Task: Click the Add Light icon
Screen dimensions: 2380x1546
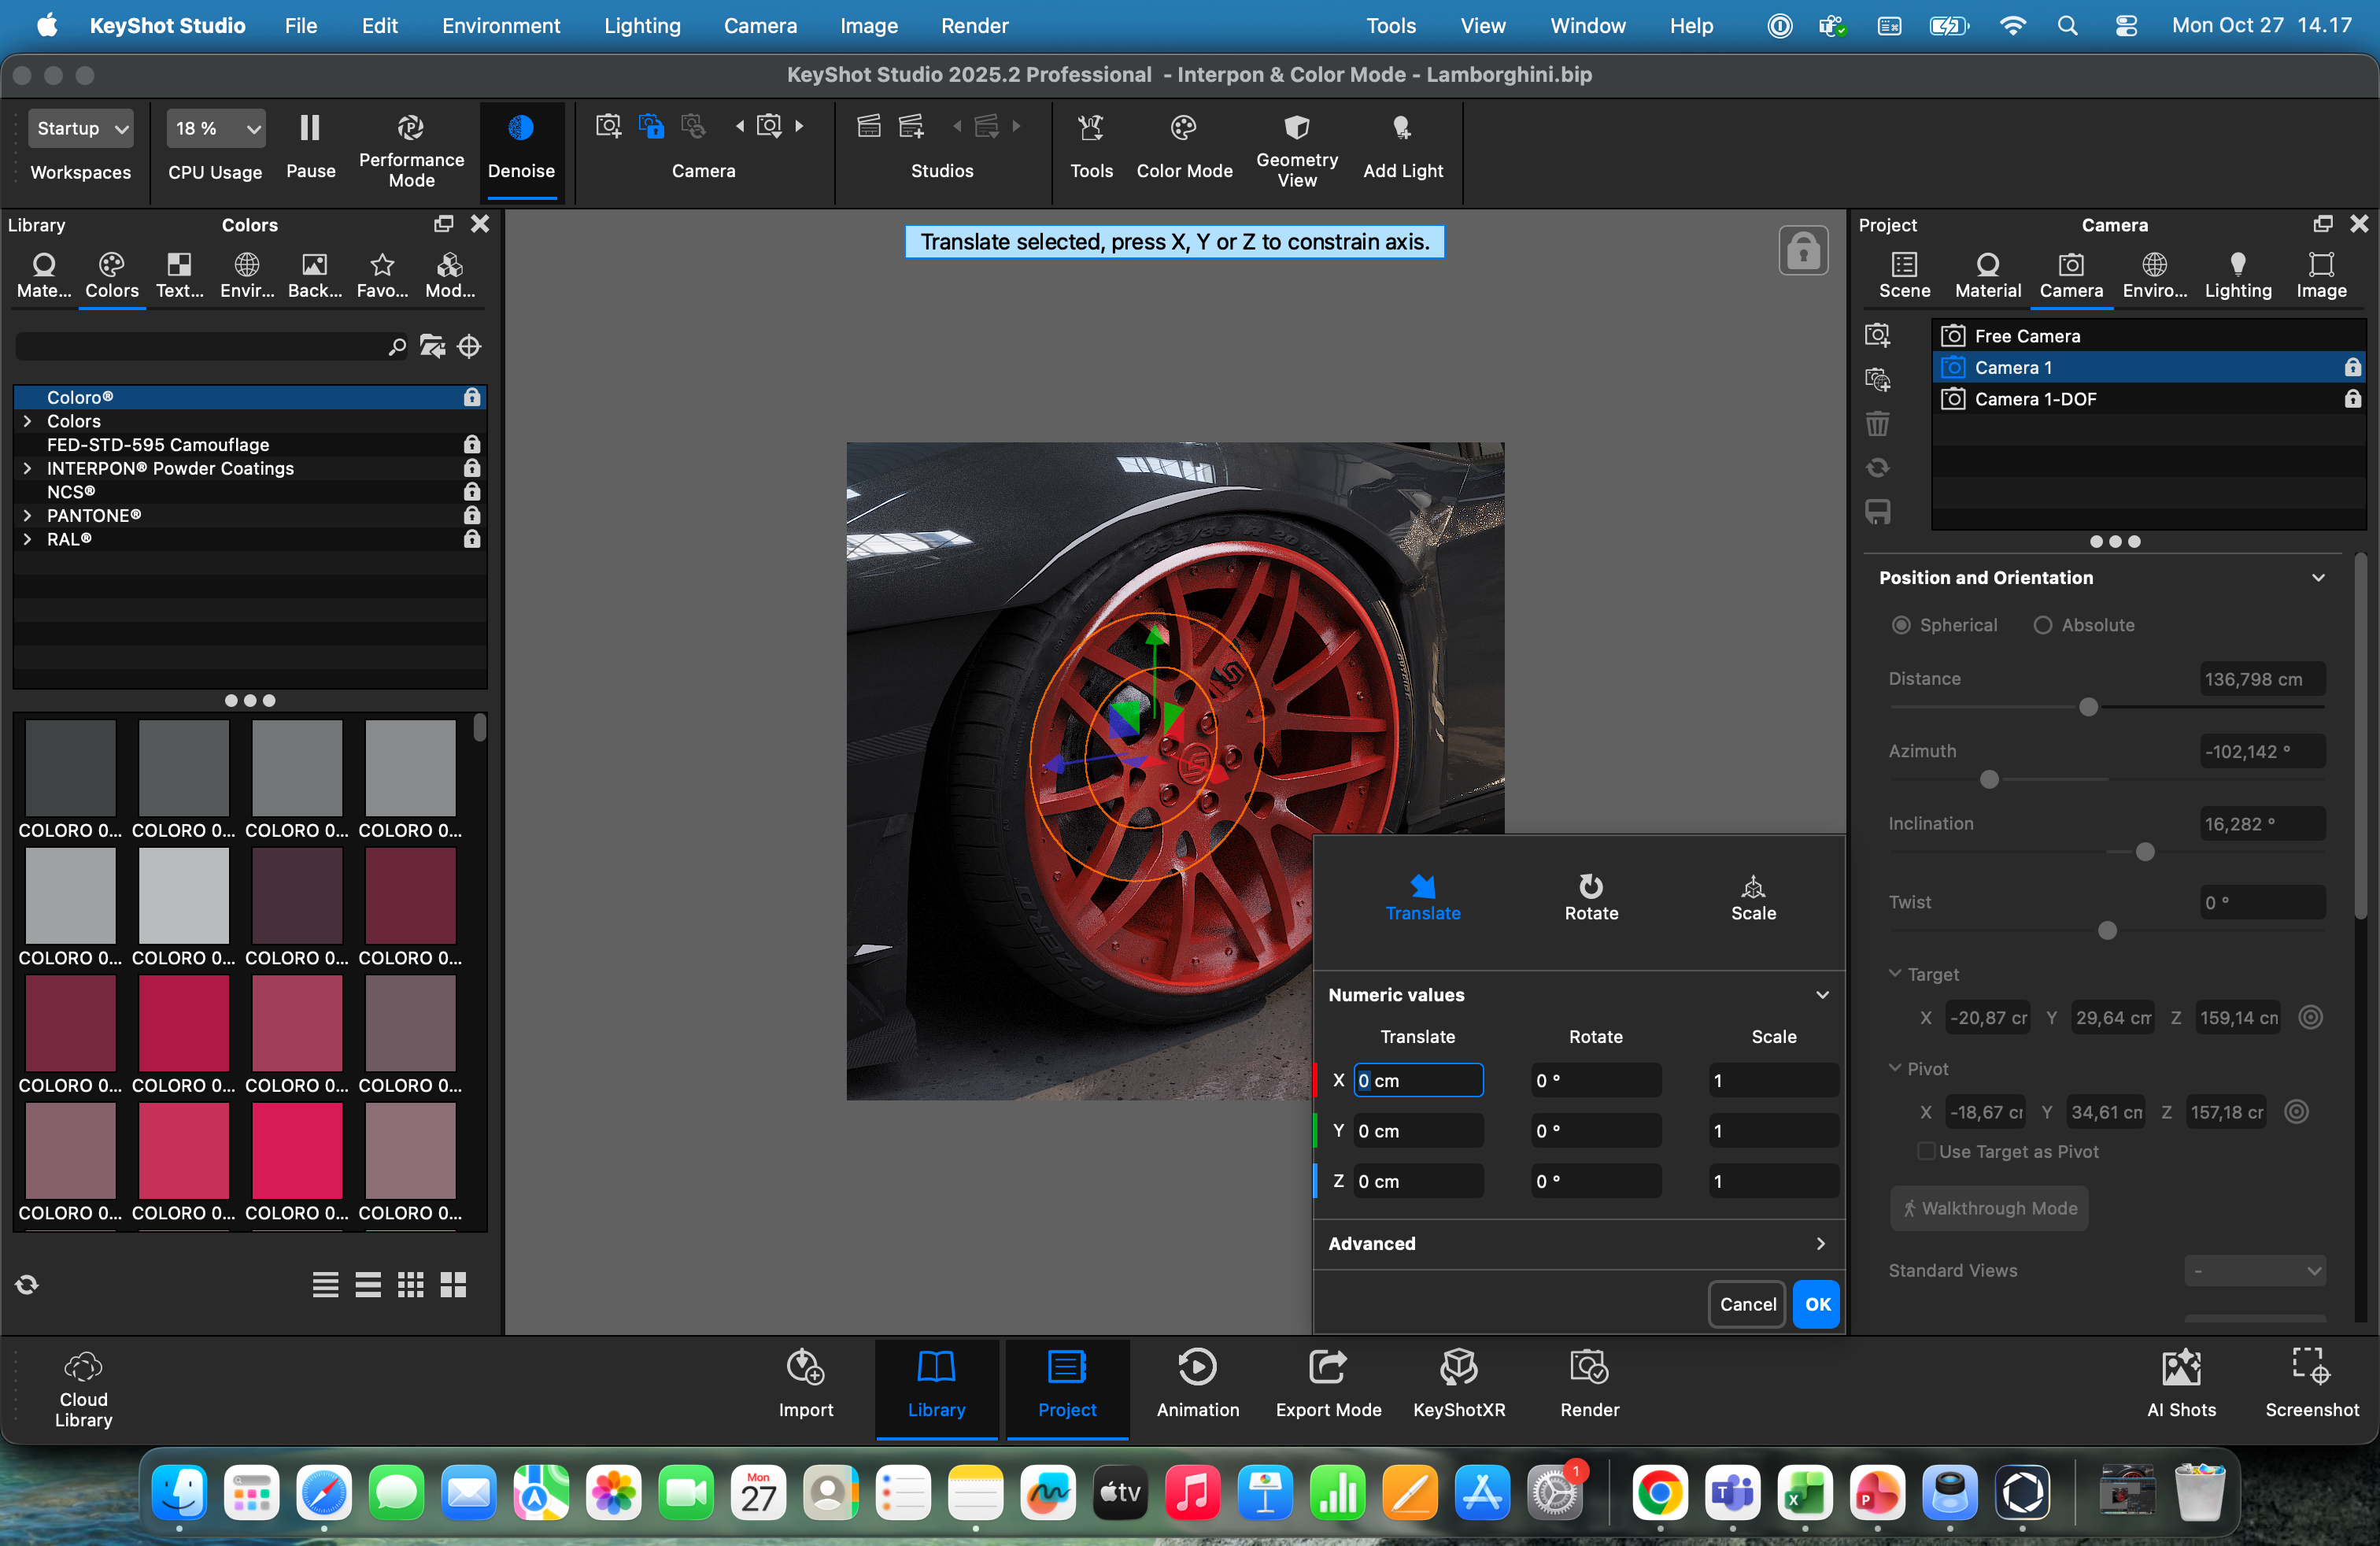Action: pyautogui.click(x=1401, y=128)
